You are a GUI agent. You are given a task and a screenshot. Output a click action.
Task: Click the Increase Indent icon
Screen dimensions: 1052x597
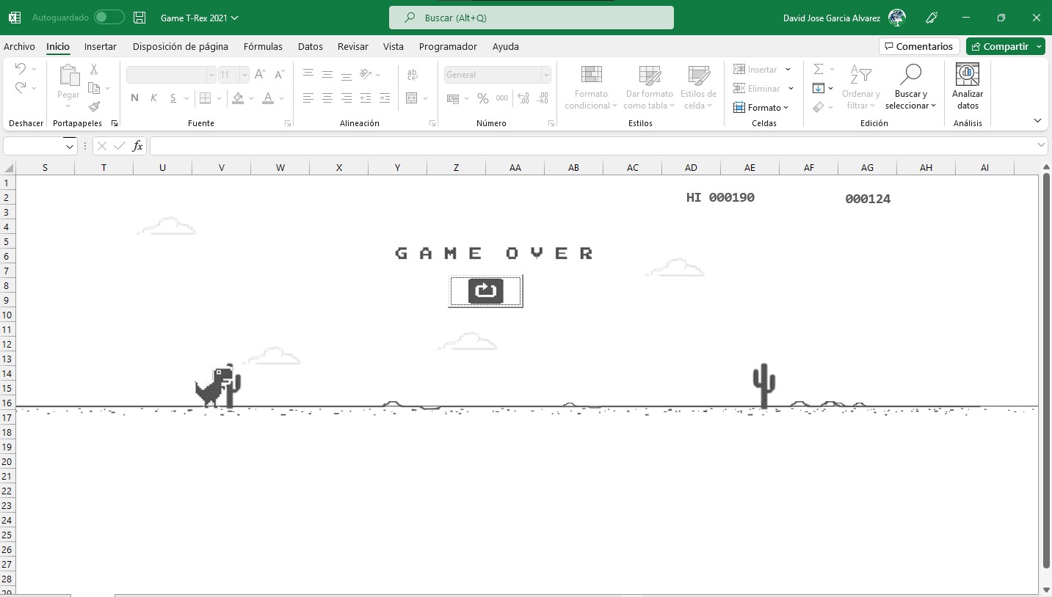[x=385, y=98]
